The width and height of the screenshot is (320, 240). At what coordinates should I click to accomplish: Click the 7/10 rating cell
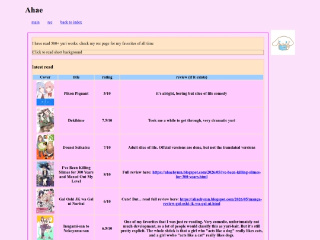pos(107,148)
